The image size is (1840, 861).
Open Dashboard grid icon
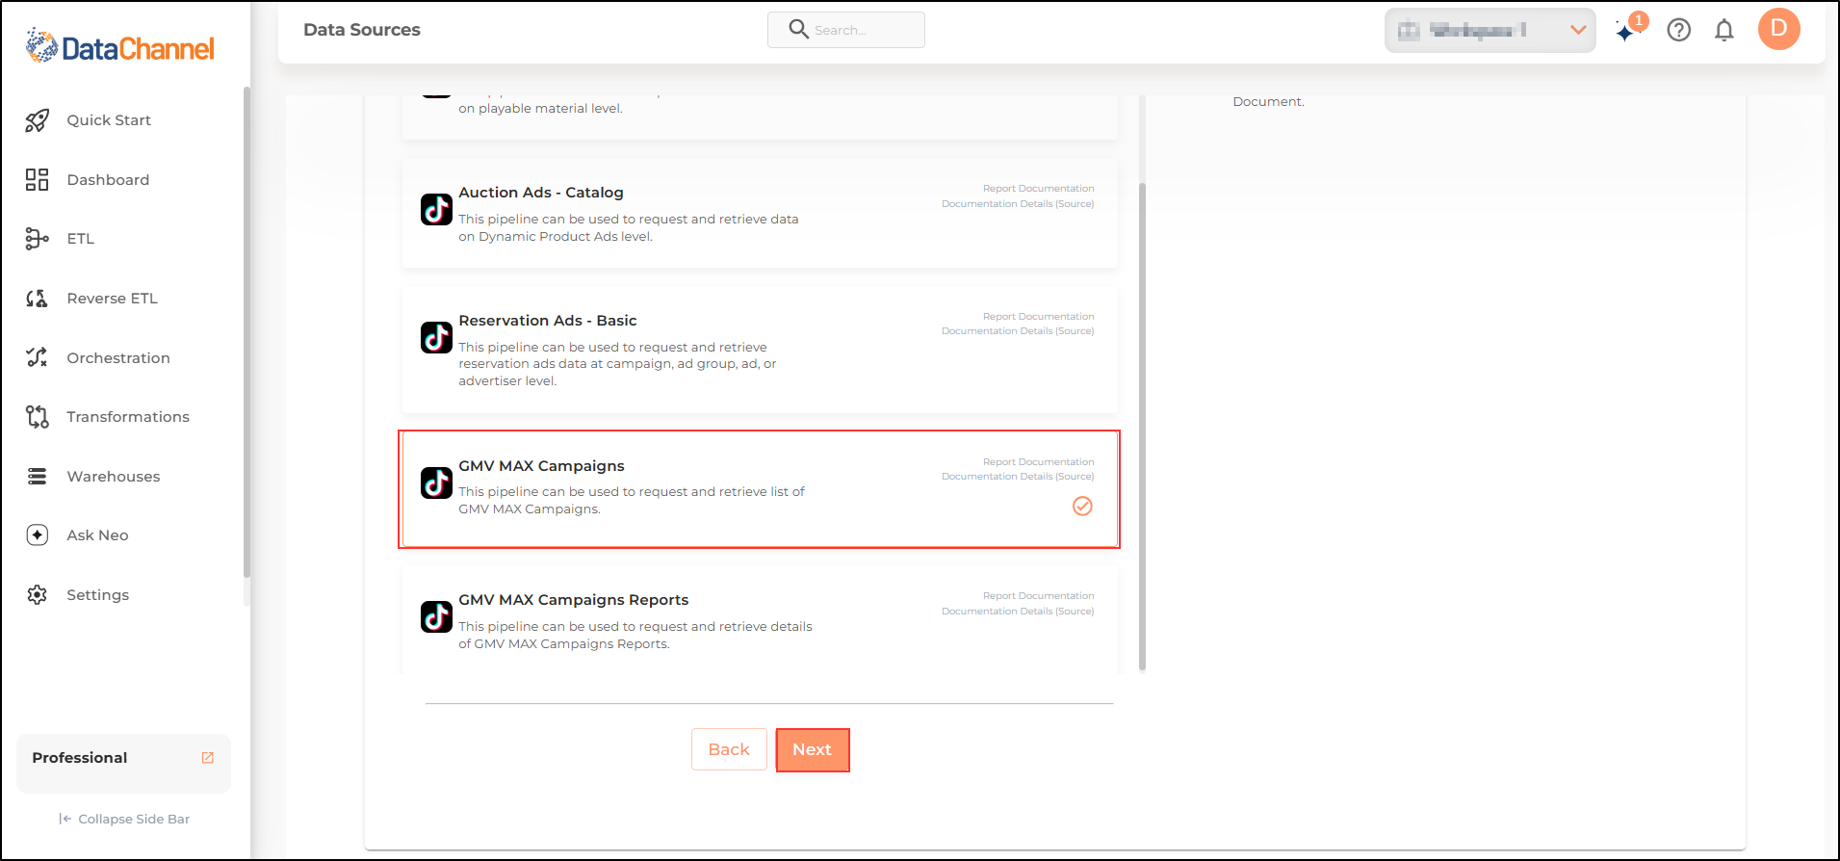37,180
